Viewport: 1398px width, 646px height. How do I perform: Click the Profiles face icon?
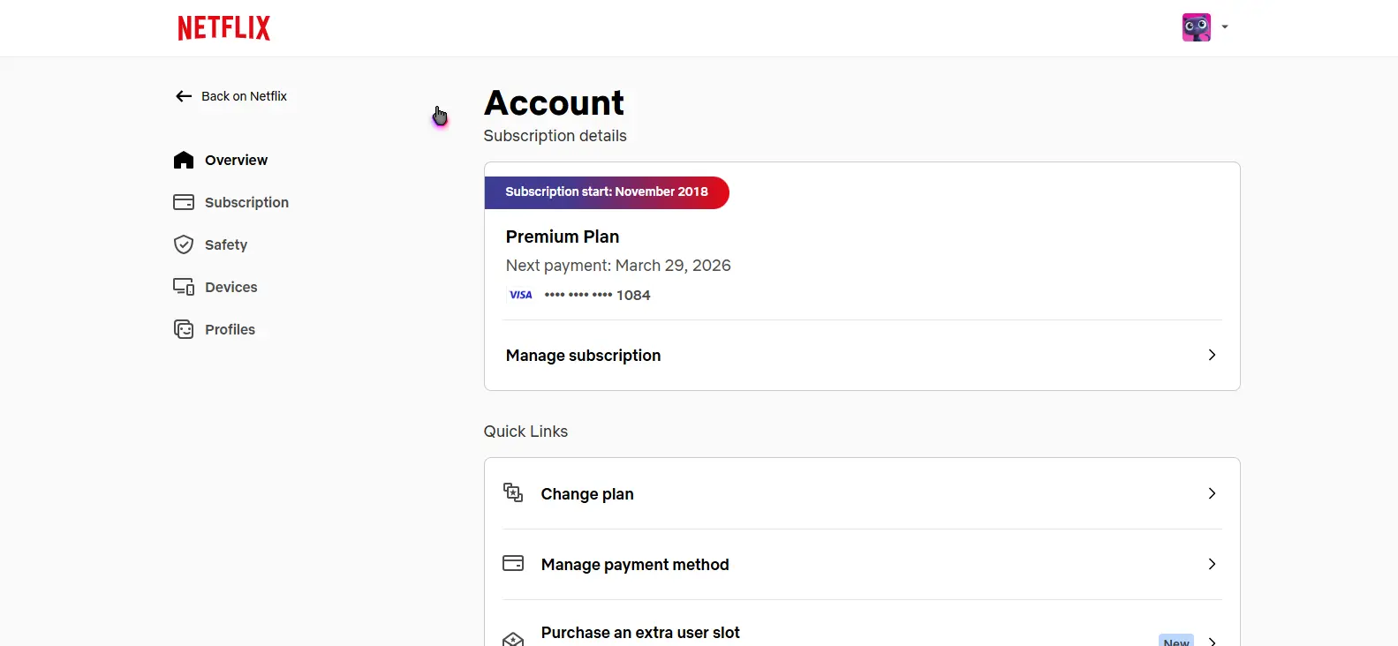(x=184, y=329)
